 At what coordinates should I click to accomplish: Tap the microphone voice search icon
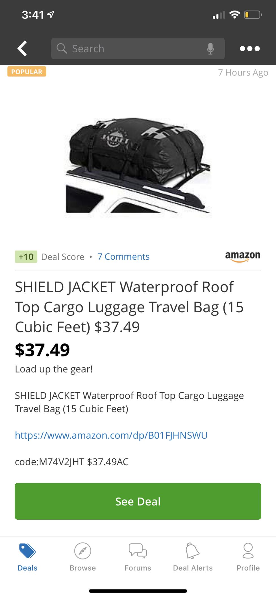pyautogui.click(x=210, y=49)
